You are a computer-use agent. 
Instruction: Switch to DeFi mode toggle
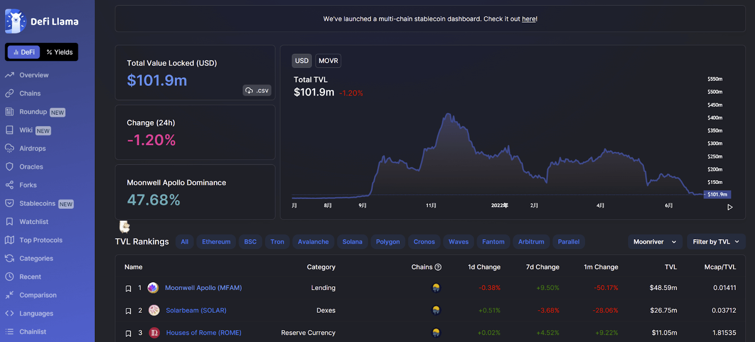tap(24, 52)
